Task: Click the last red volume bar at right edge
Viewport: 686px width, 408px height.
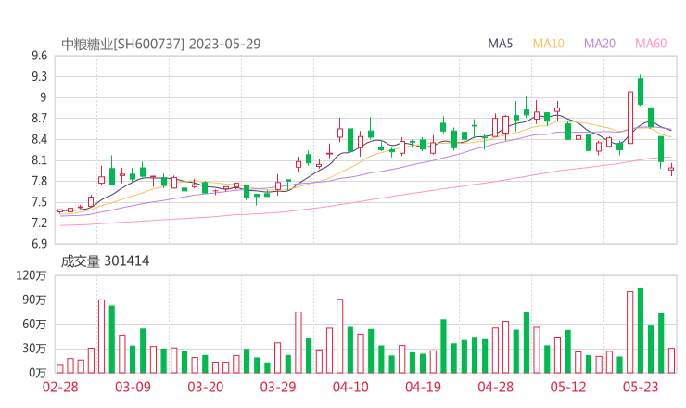Action: [671, 361]
